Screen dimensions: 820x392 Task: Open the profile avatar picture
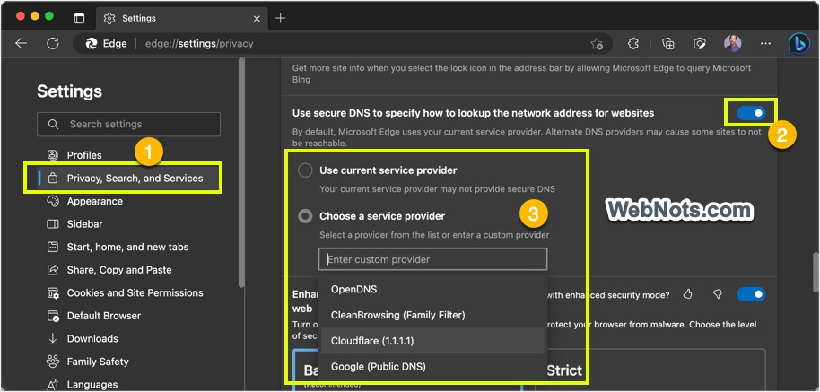coord(732,43)
